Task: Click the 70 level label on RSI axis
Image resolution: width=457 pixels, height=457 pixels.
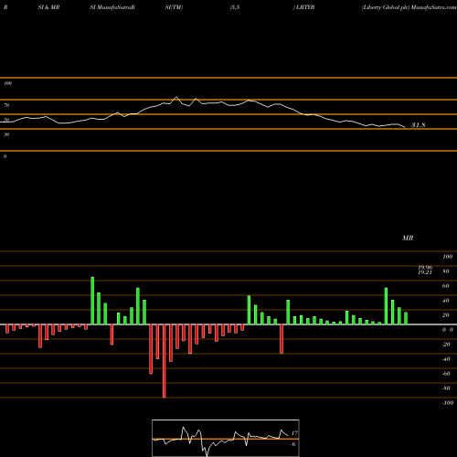Action: 6,105
